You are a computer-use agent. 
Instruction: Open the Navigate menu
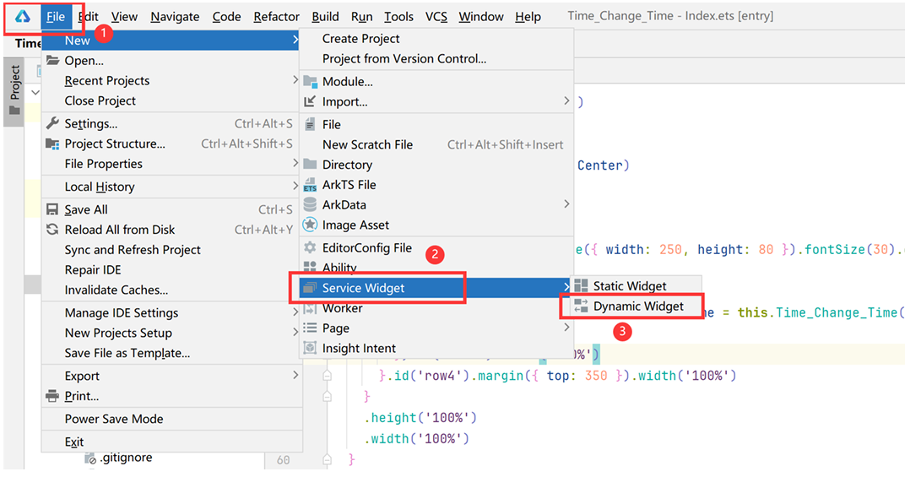(x=175, y=17)
